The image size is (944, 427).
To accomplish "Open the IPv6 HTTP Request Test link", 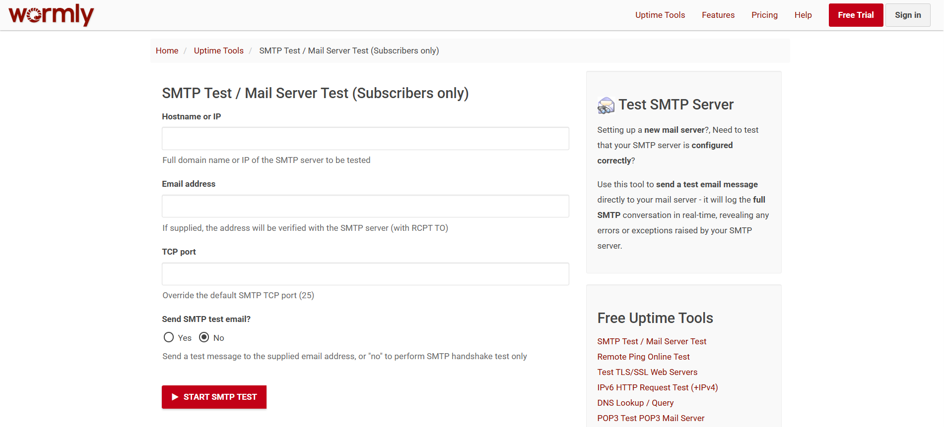I will tap(658, 387).
